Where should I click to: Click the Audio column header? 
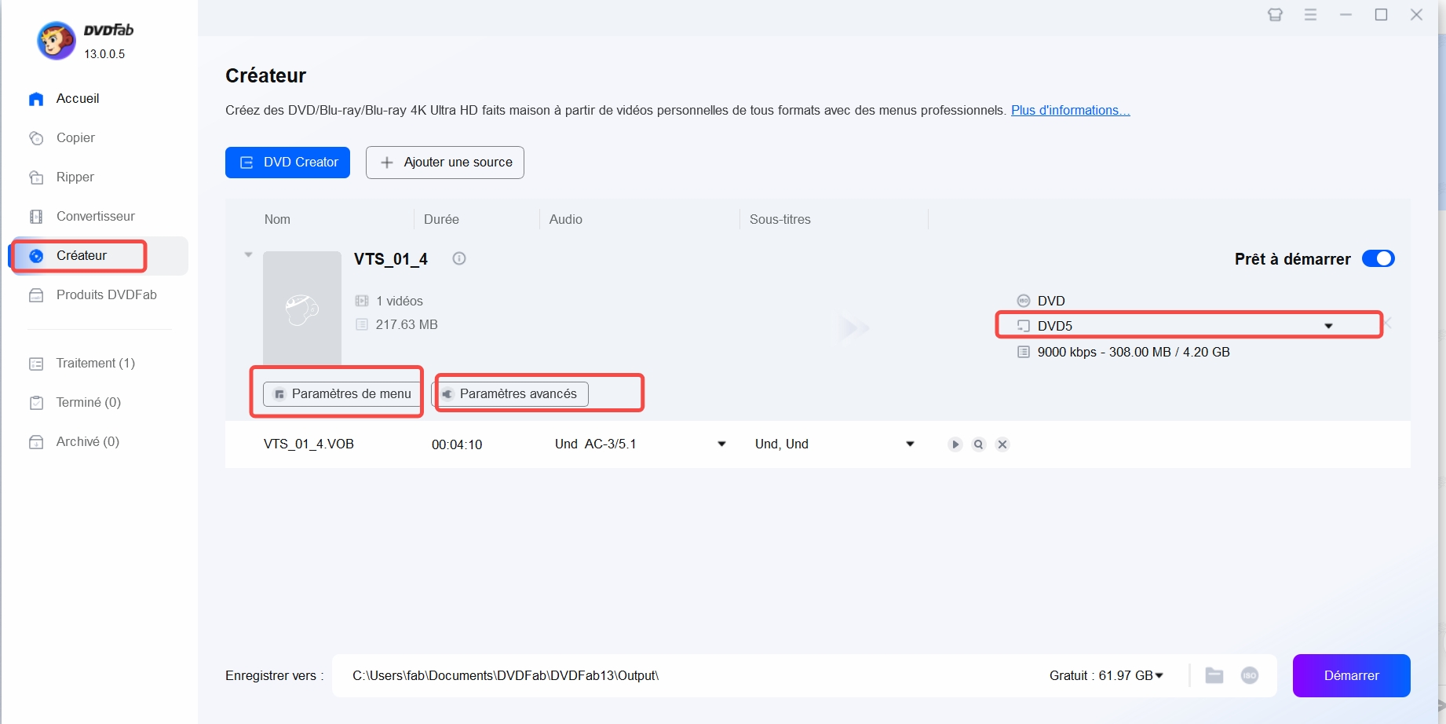tap(566, 220)
